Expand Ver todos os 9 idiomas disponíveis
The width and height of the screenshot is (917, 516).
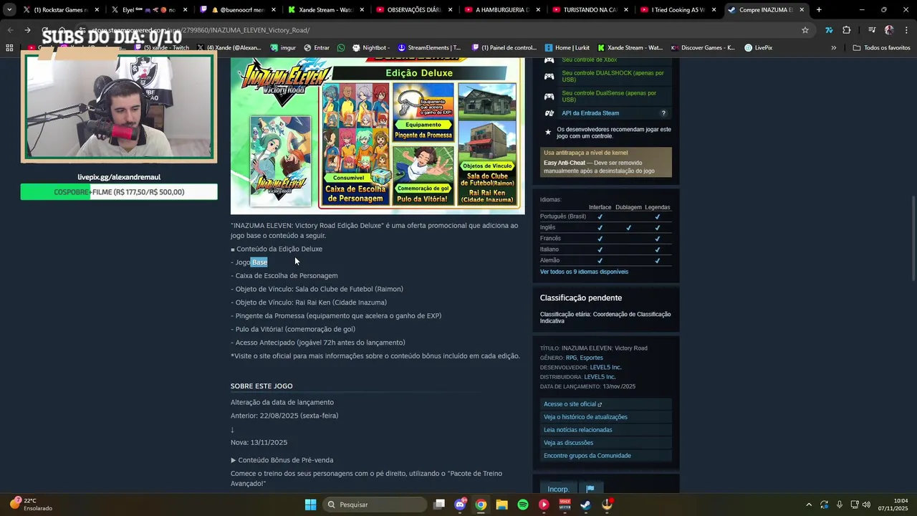tap(584, 272)
